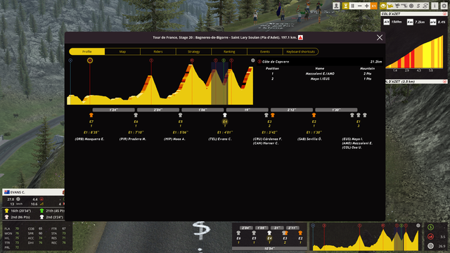Screen dimensions: 450x253
Task: Open the Strategy tab
Action: 194,51
